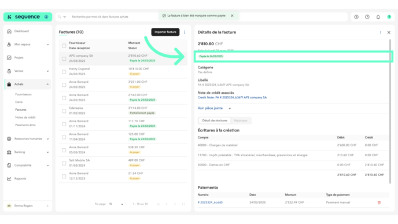Expand Voir pièce jointe attachment
Screen dimensions: 398x224
(230, 108)
